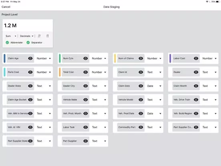Toggle Claim Id eye icon
The height and width of the screenshot is (166, 221).
(141, 72)
